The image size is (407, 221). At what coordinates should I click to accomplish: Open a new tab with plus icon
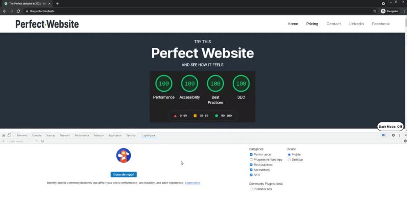point(57,4)
